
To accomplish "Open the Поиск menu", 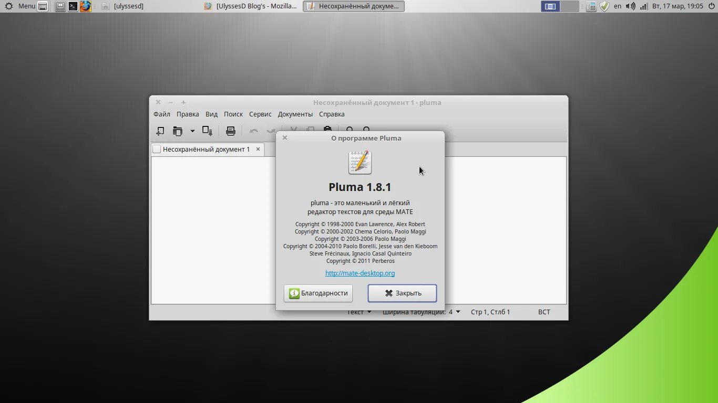I will click(233, 114).
